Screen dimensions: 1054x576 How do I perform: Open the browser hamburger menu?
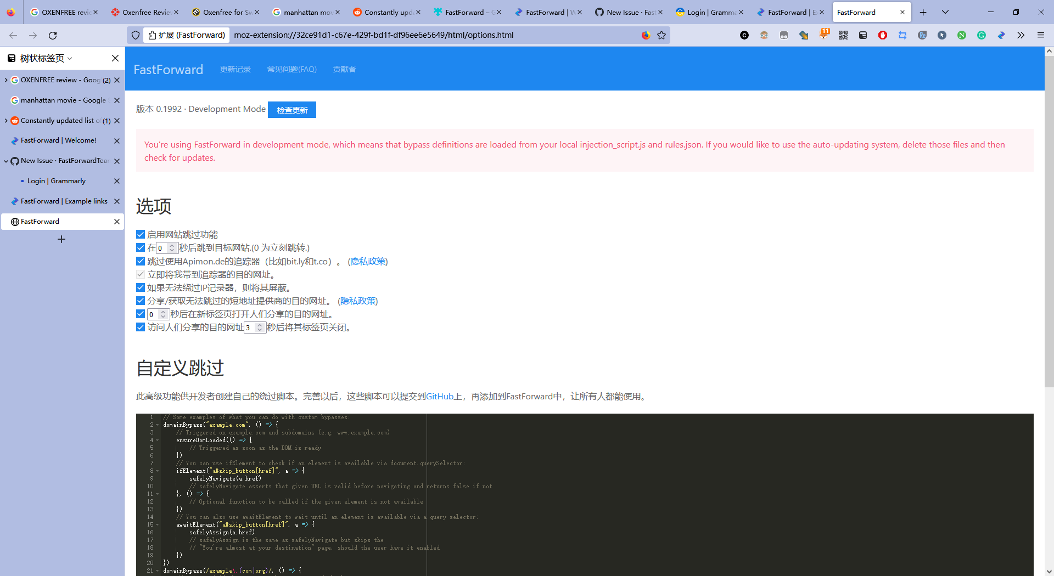click(x=1041, y=35)
